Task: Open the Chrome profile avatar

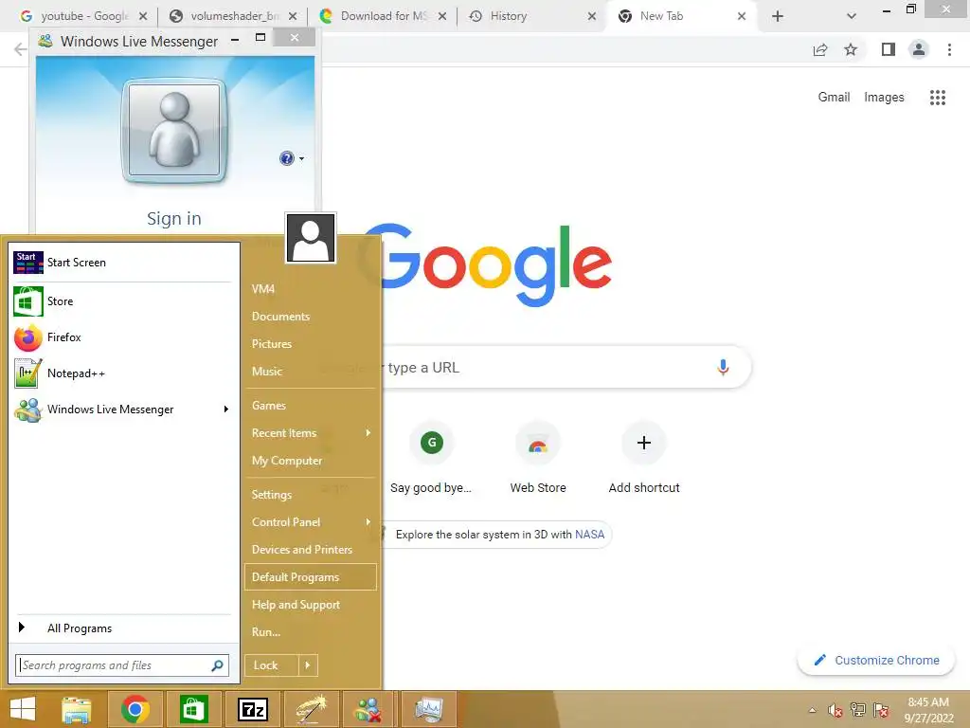Action: pos(919,49)
